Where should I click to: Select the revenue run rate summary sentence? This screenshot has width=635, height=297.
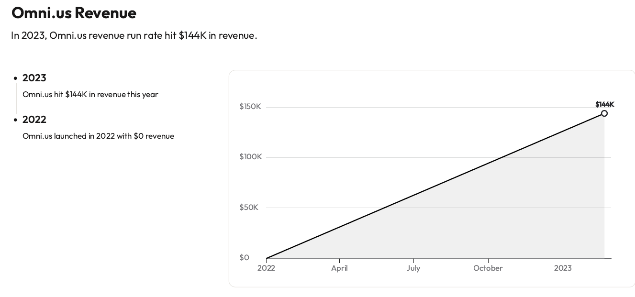pyautogui.click(x=134, y=35)
